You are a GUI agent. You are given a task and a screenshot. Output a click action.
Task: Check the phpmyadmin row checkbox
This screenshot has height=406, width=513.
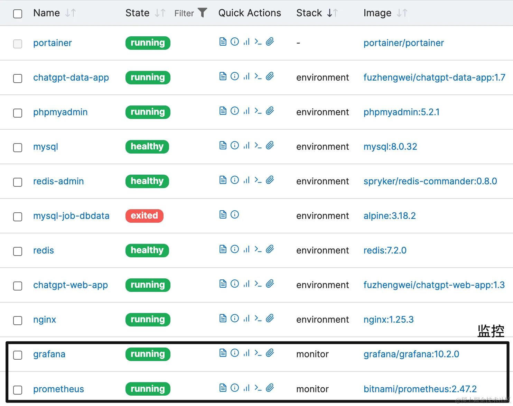18,113
